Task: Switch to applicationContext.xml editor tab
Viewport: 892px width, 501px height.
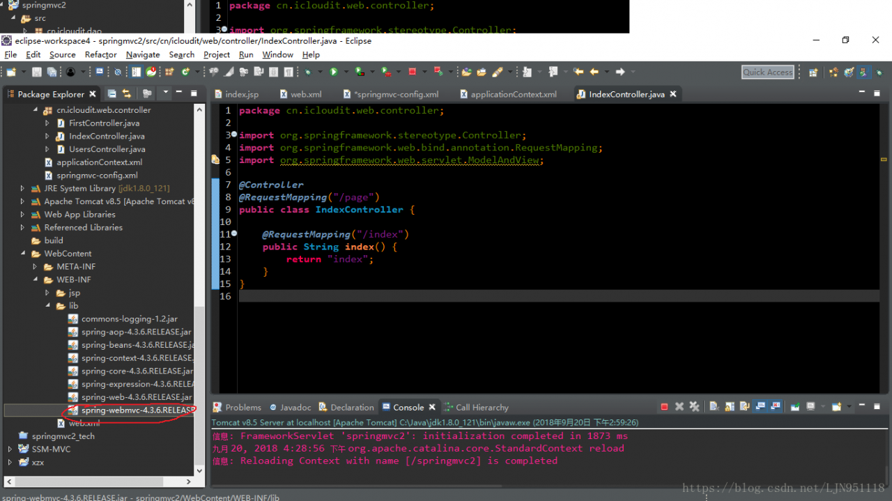Action: 508,94
